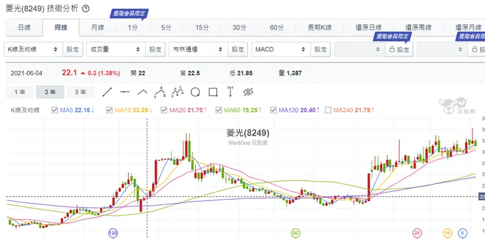Image resolution: width=485 pixels, height=239 pixels.
Task: Click 設定 button next to MACD
Action: click(320, 49)
